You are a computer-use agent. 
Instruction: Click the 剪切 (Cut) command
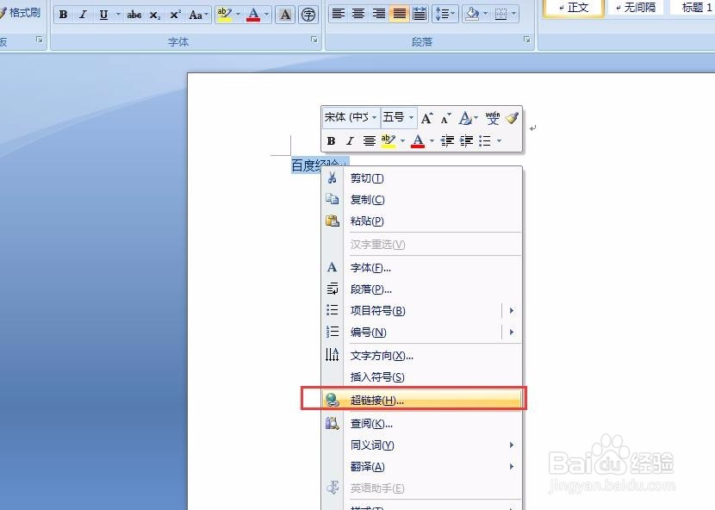click(x=365, y=178)
